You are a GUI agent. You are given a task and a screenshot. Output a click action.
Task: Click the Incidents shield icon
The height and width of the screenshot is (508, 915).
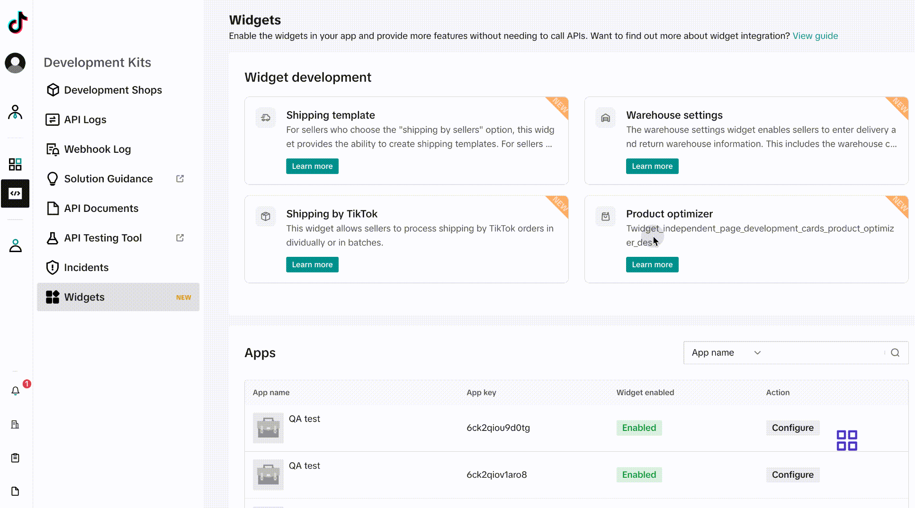(53, 267)
